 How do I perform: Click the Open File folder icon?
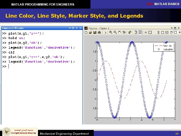(90, 32)
